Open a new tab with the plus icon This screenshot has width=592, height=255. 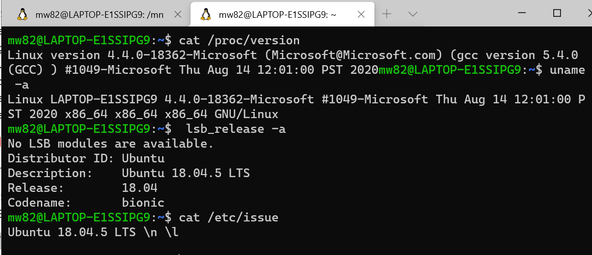tap(387, 14)
